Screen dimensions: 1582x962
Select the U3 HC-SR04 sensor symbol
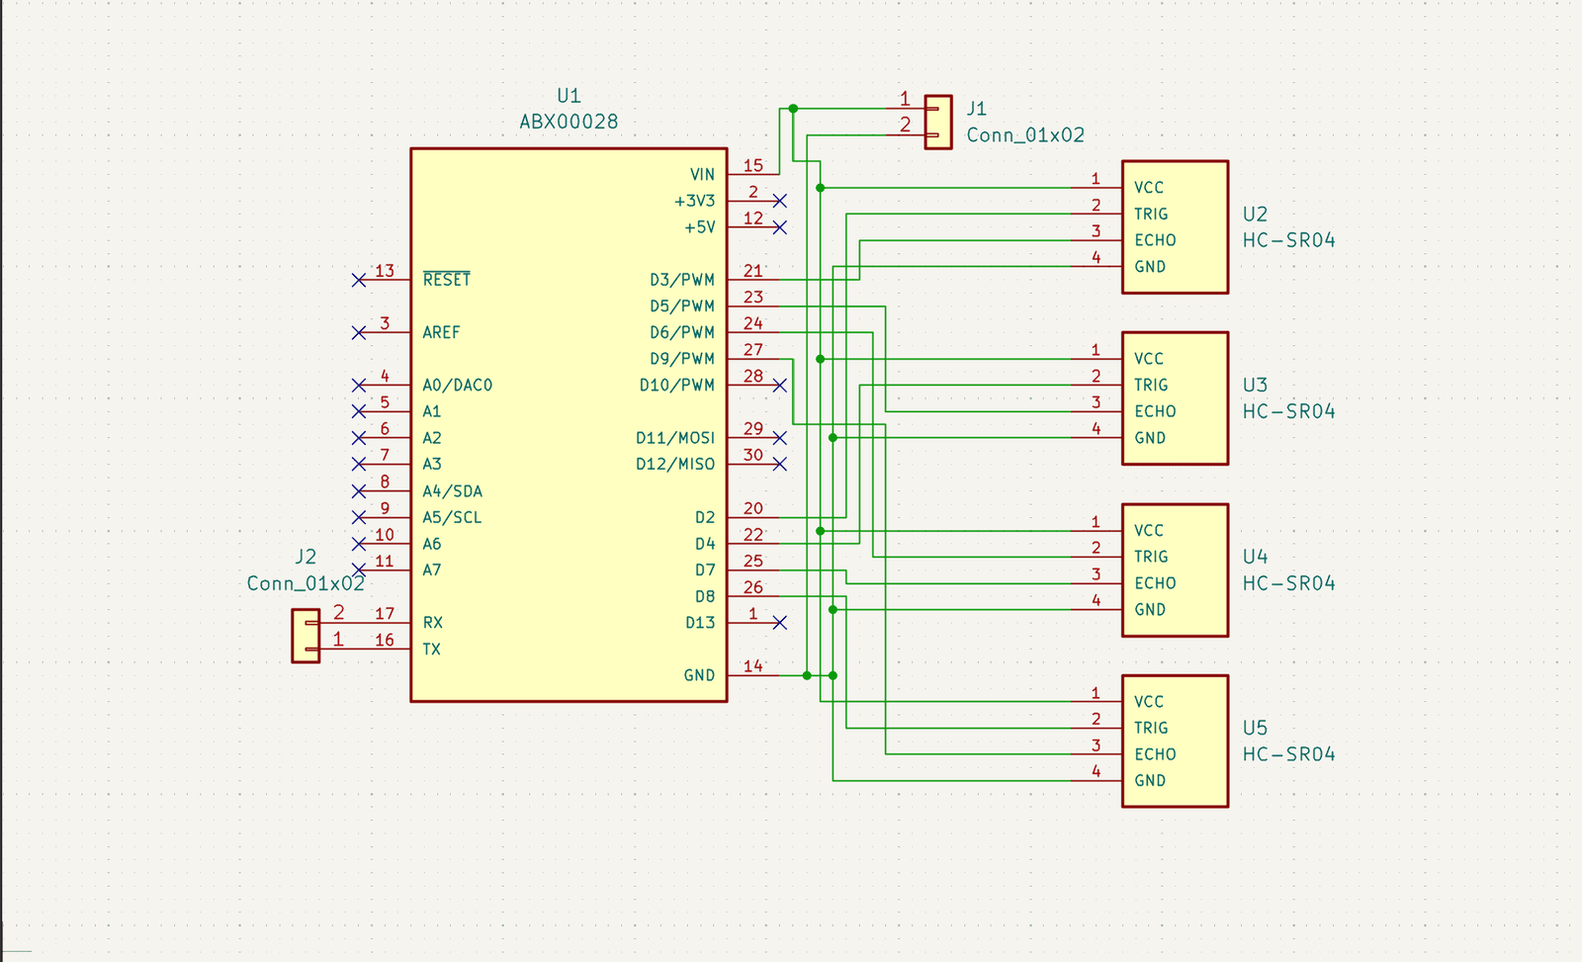pos(1175,398)
